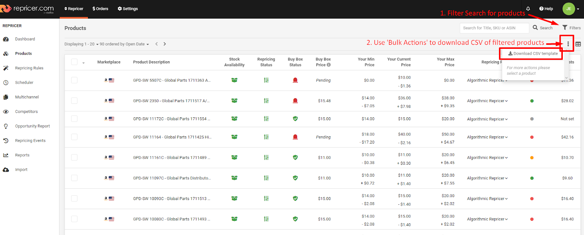Click the Competitors eye icon
This screenshot has height=235, width=584.
[6, 111]
